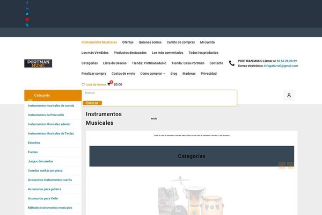Open Accesorios para guitarra category
Viewport: 322px width, 215px height.
click(45, 189)
